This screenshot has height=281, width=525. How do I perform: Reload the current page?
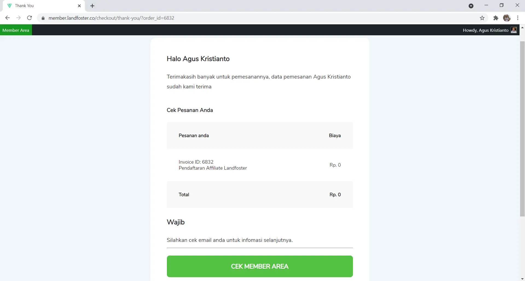pyautogui.click(x=30, y=18)
